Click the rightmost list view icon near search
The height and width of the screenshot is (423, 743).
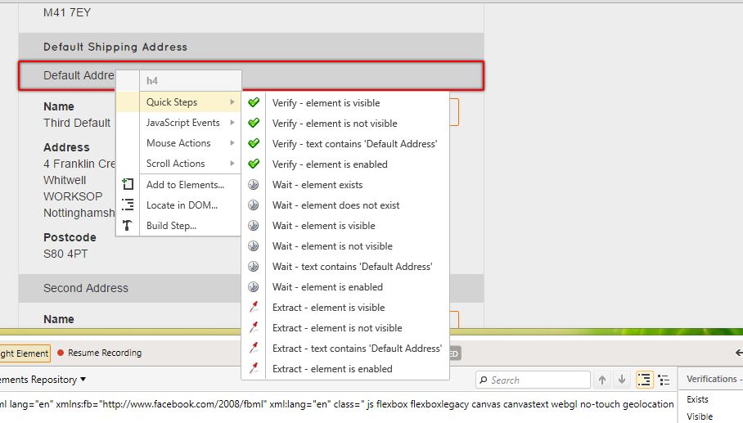pos(664,380)
